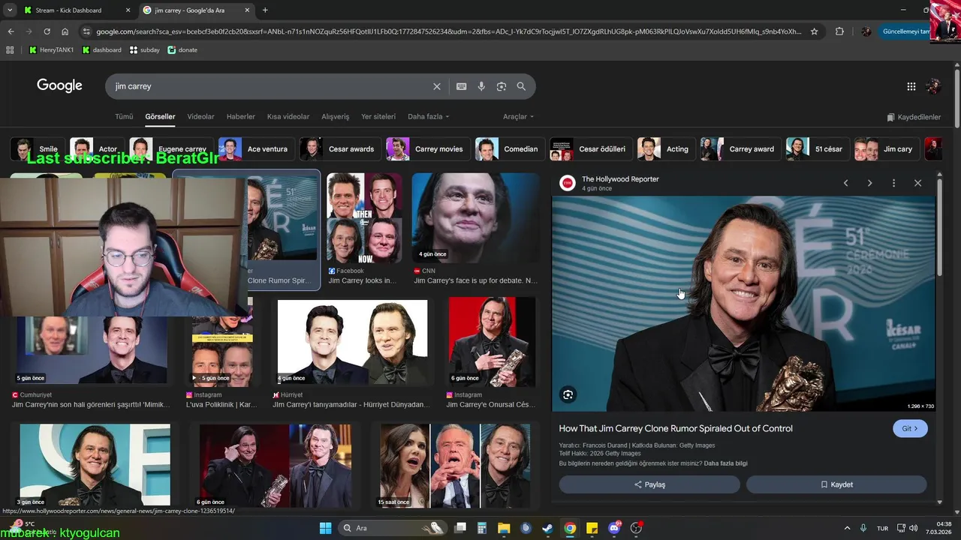Open Kaydedilenler saved items

pos(914,117)
